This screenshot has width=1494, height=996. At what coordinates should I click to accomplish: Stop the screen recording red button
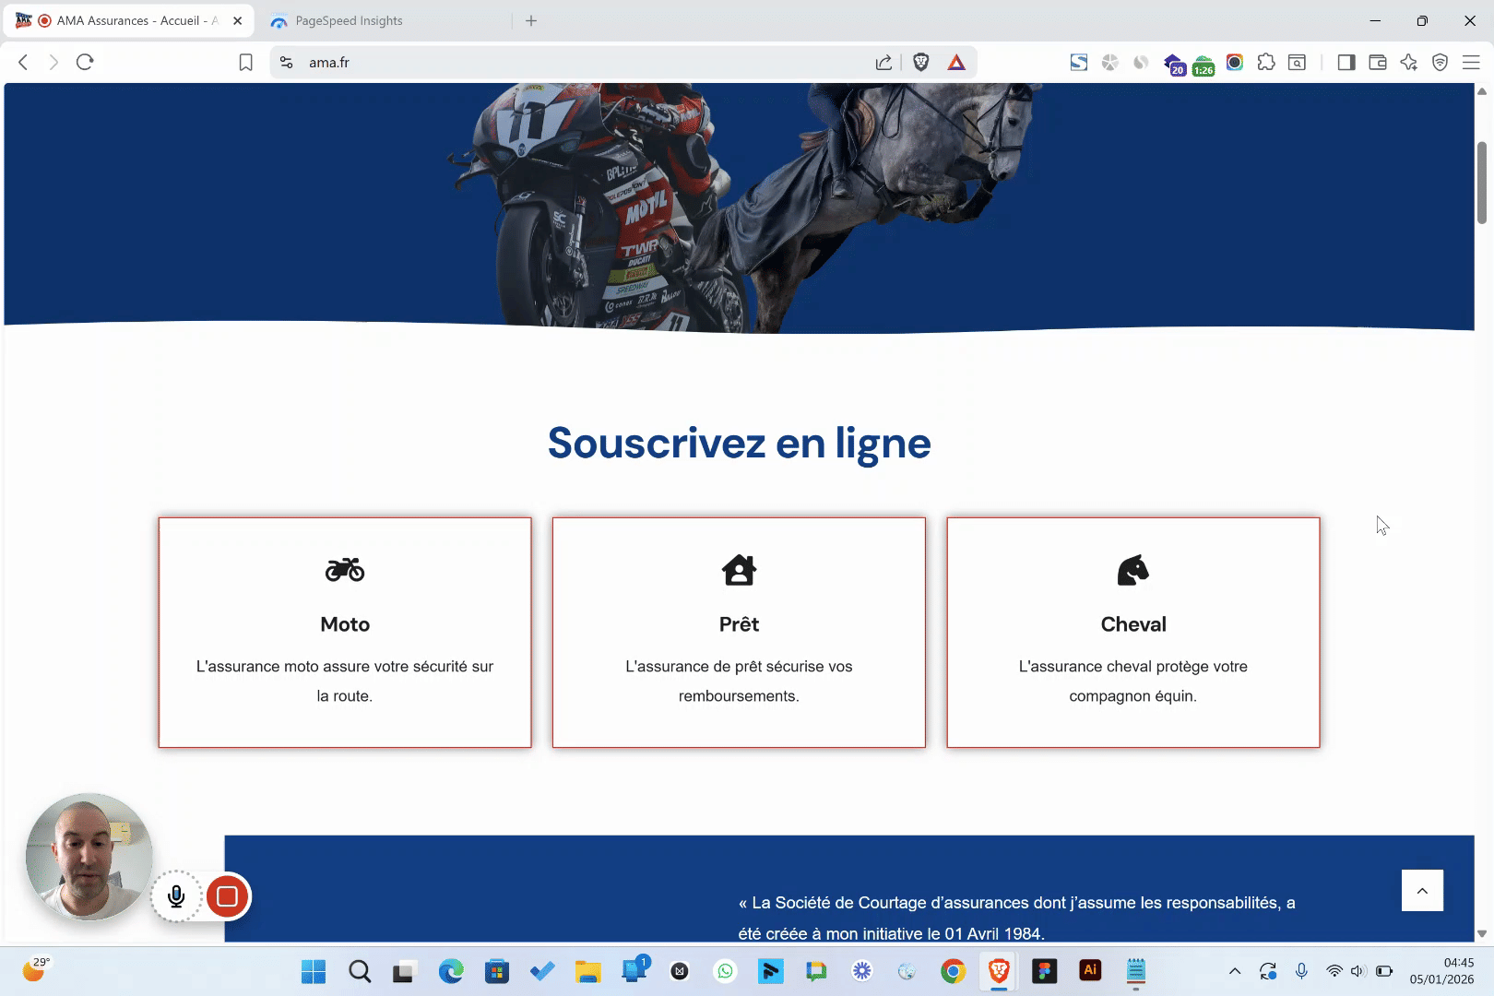[227, 895]
